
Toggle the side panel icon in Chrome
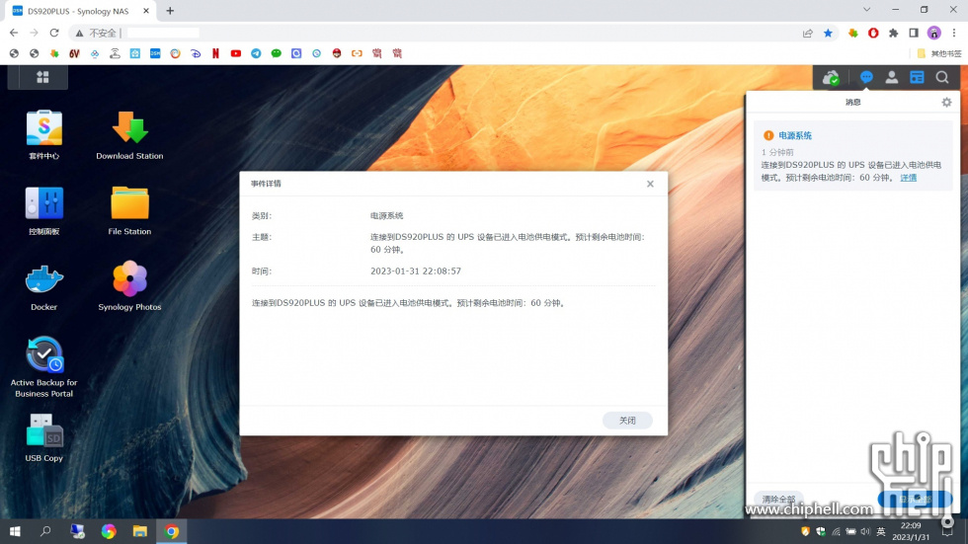click(914, 34)
